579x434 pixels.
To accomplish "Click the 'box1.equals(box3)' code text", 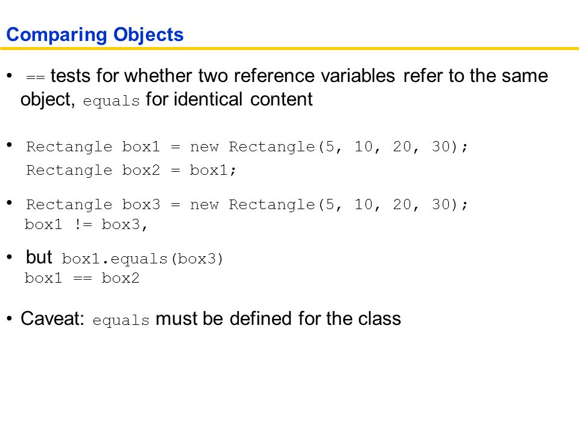I will 142,259.
